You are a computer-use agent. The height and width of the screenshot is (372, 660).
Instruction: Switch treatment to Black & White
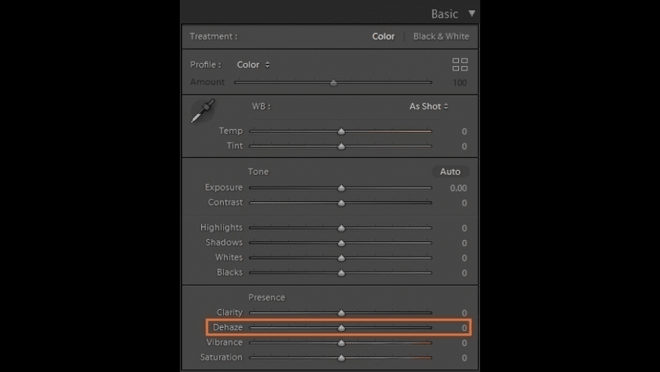coord(441,36)
